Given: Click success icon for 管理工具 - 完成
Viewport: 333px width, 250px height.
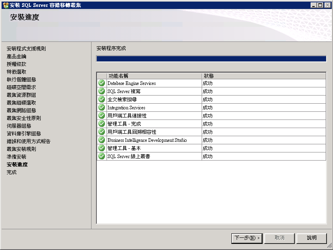Looking at the screenshot, I should (102, 124).
